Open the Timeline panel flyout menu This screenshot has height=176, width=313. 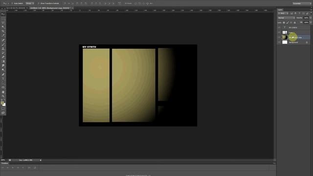(x=274, y=163)
